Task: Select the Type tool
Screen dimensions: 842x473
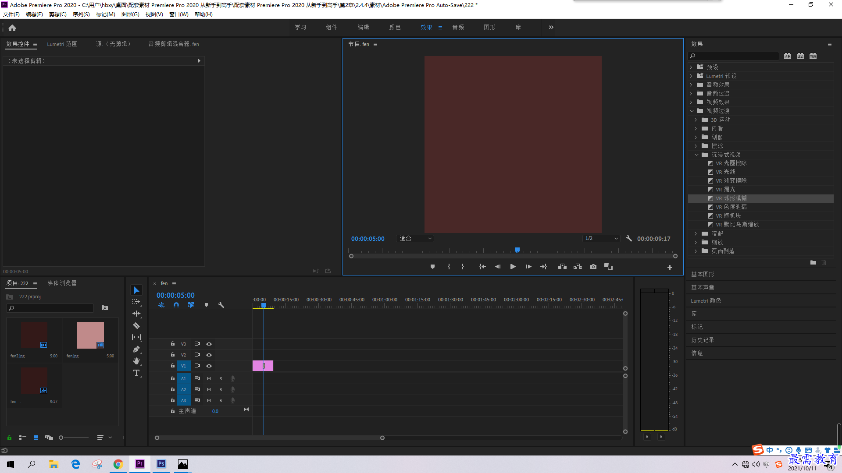Action: 136,373
